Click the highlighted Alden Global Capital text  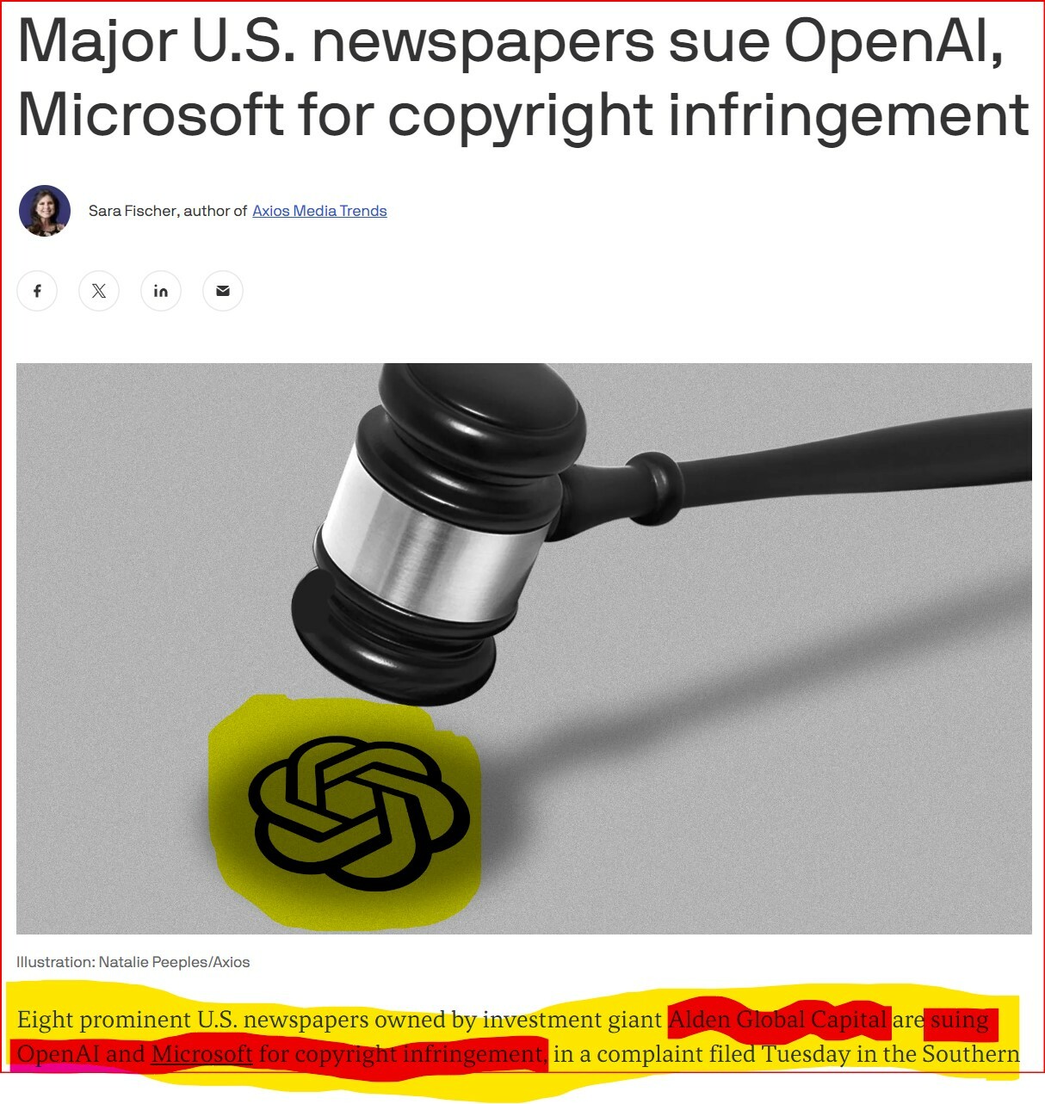click(778, 1020)
